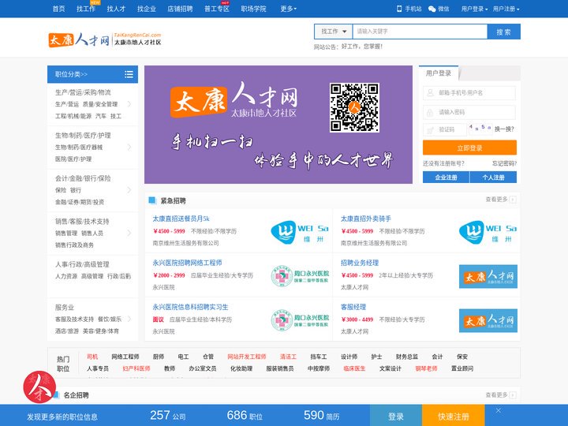Click hot position 司机
The width and height of the screenshot is (568, 426).
point(92,357)
